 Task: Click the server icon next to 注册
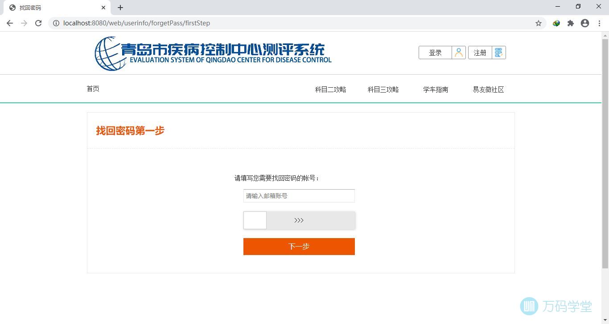[498, 53]
